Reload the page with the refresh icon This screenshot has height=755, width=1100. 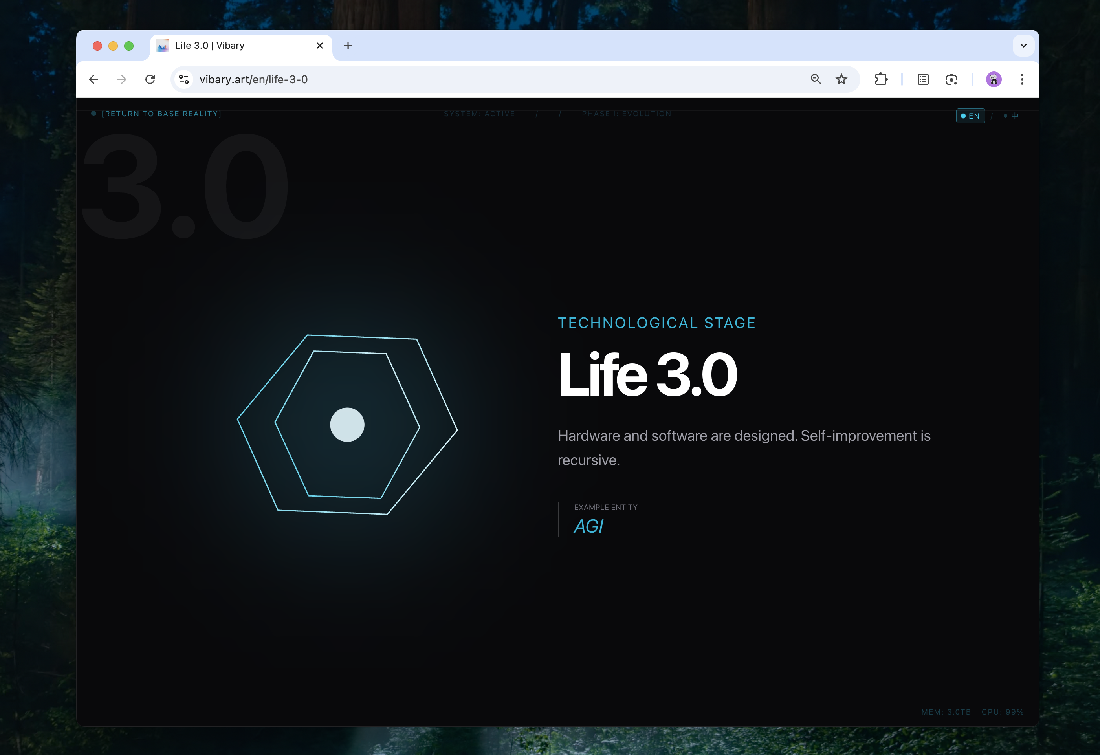click(x=150, y=79)
